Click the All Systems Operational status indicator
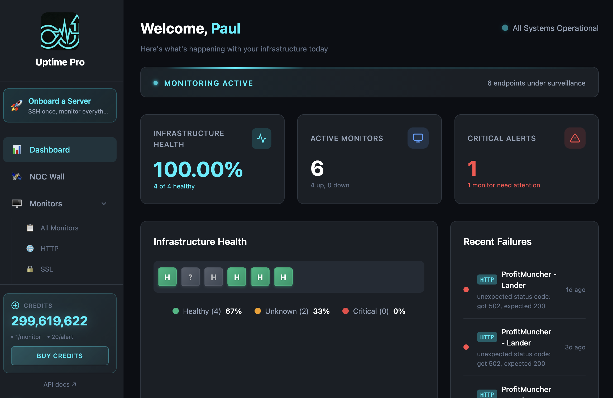Screen dimensions: 613x398 click(550, 28)
